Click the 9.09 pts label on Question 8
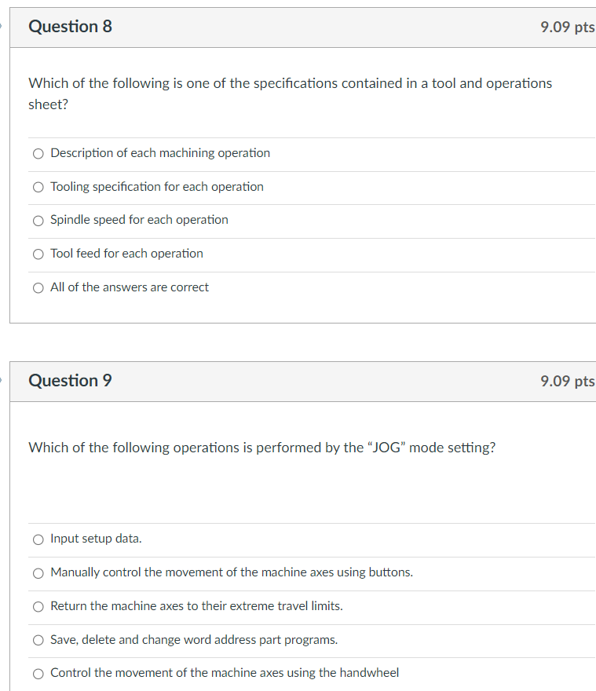Image resolution: width=596 pixels, height=691 pixels. (x=568, y=27)
